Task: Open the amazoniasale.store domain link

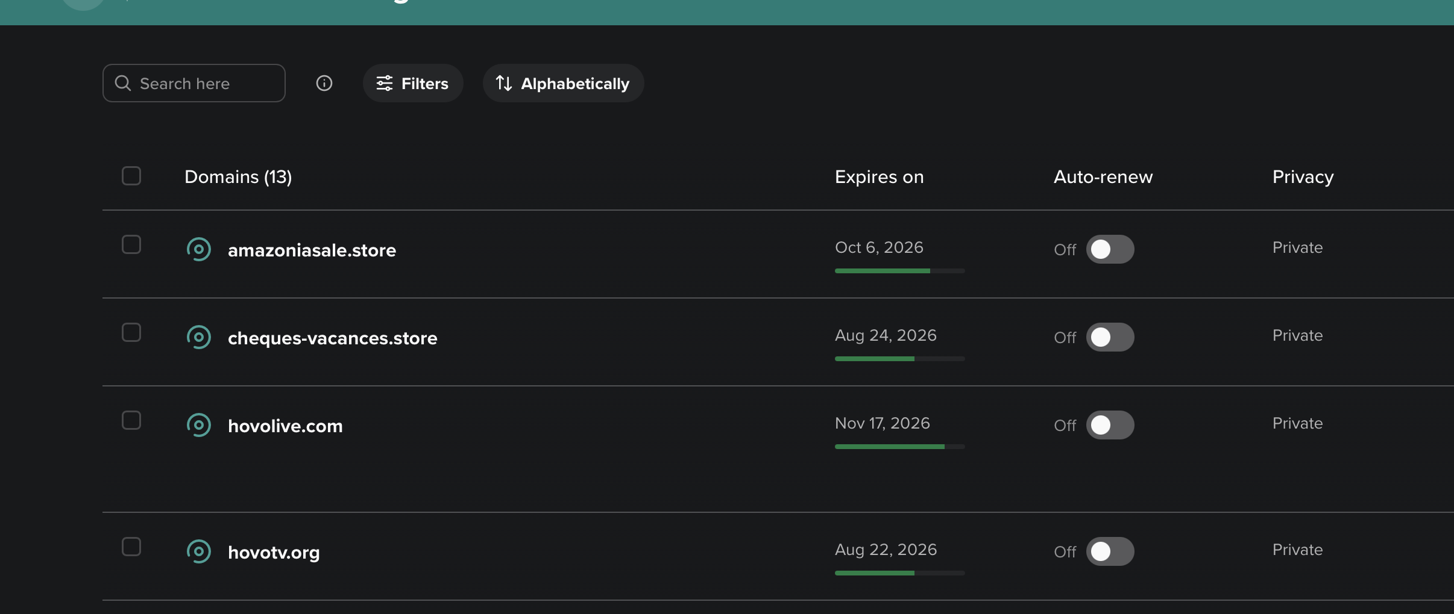Action: pyautogui.click(x=312, y=250)
